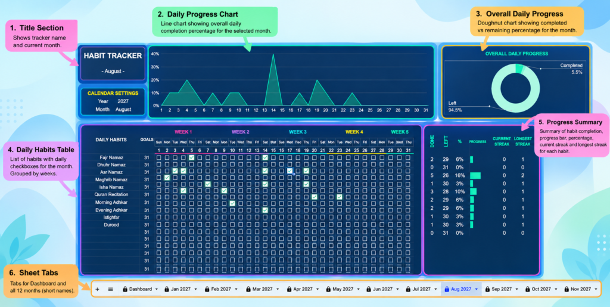This screenshot has height=307, width=610.
Task: Click the blue lock icon on Aug 2027 tab
Action: click(447, 289)
